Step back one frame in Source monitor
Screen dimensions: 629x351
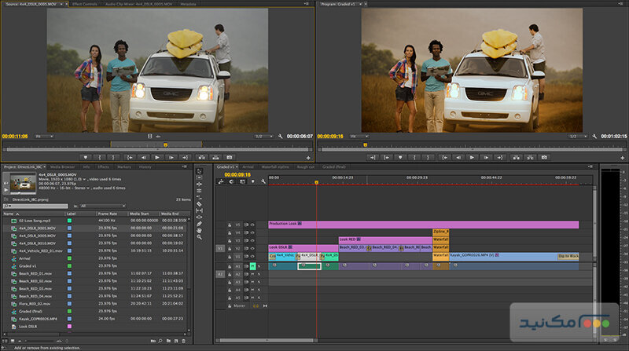pos(143,158)
